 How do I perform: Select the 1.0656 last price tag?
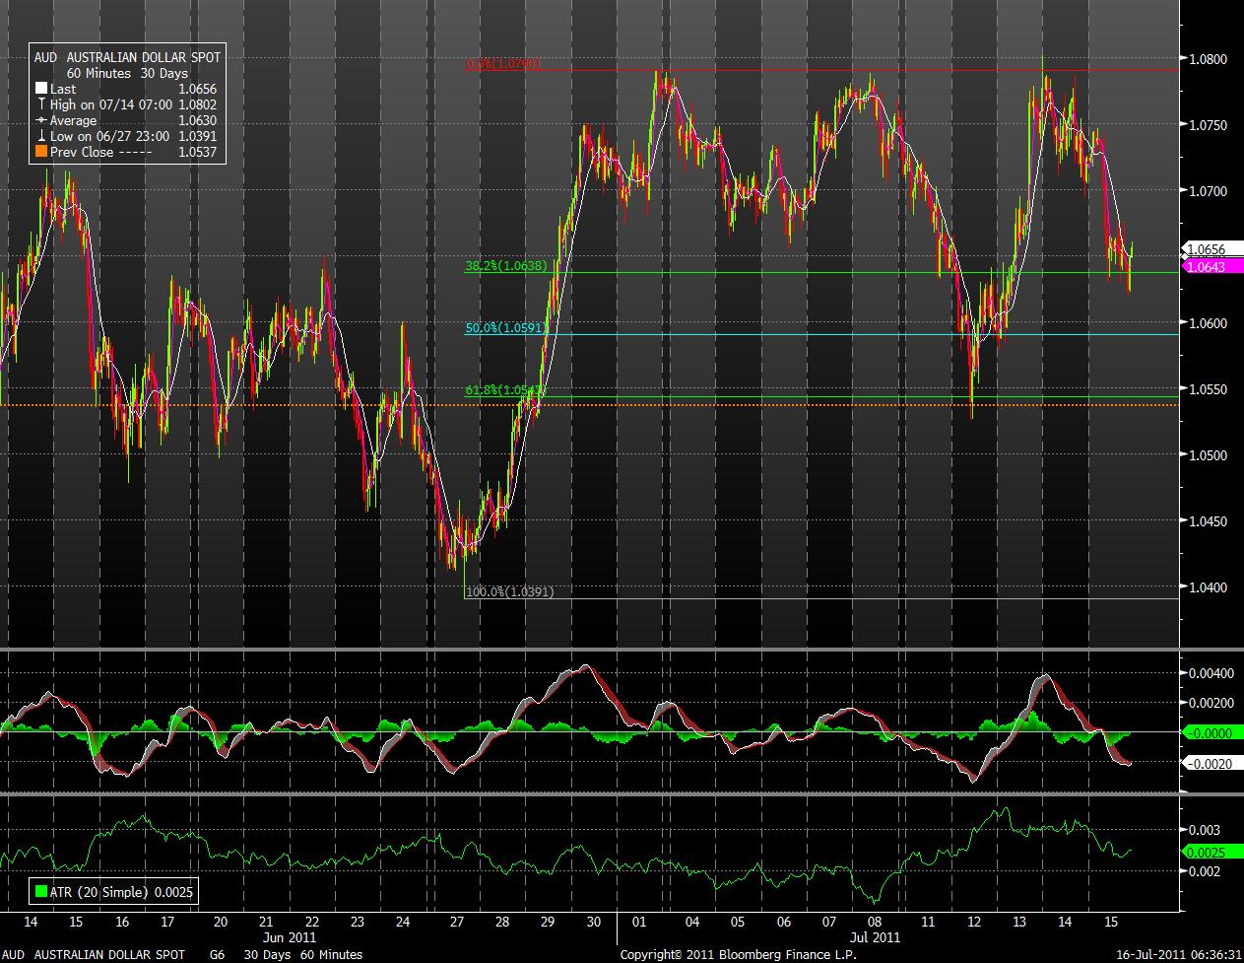pyautogui.click(x=1206, y=249)
